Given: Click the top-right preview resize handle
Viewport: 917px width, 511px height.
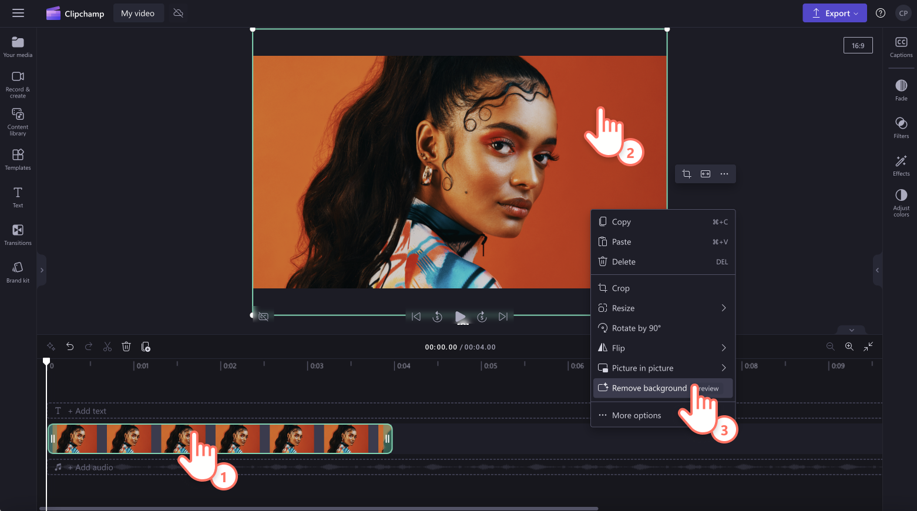Looking at the screenshot, I should (x=667, y=29).
